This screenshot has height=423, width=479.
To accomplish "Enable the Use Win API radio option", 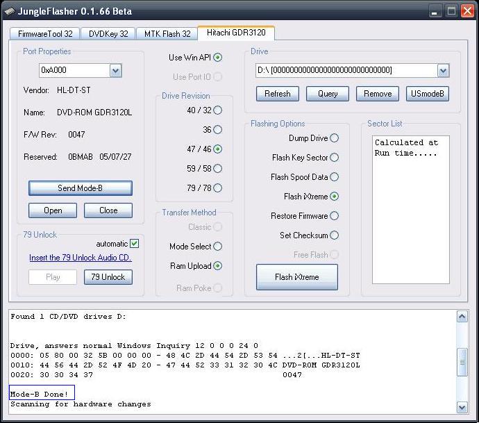I will tap(218, 58).
